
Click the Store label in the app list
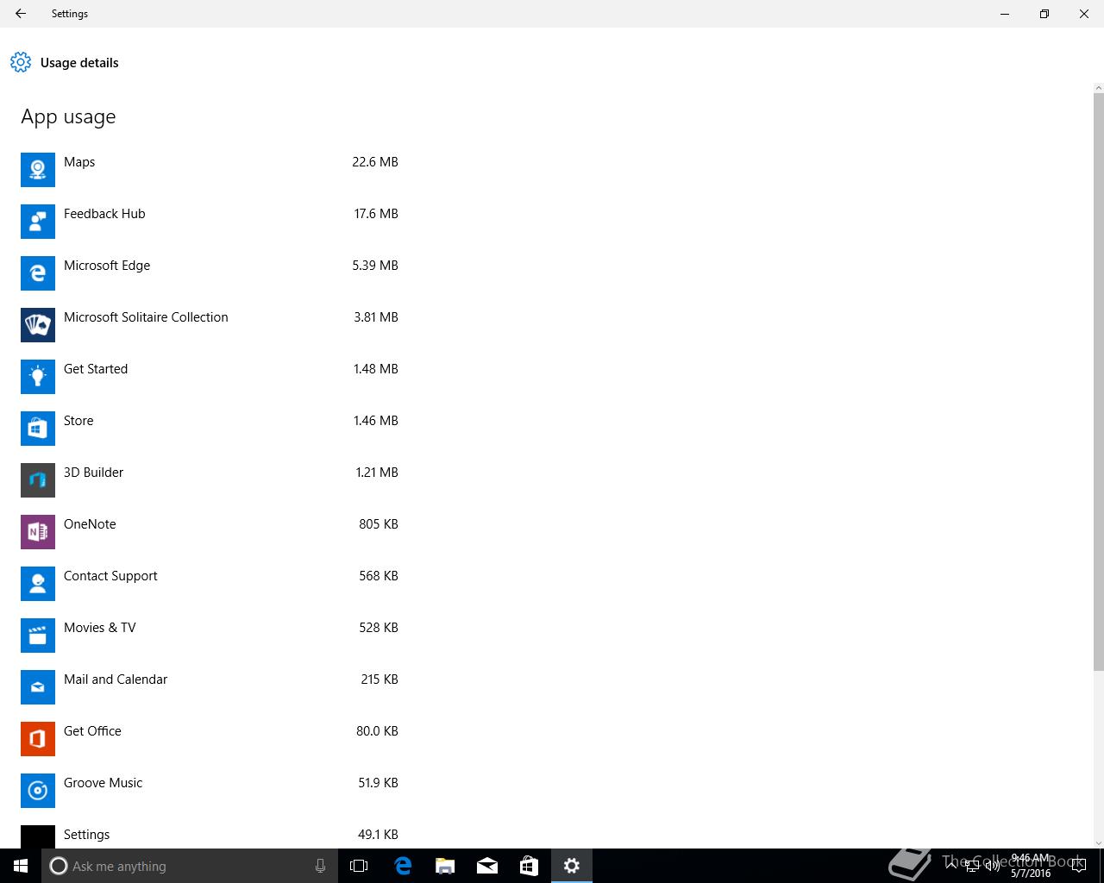[x=78, y=421]
